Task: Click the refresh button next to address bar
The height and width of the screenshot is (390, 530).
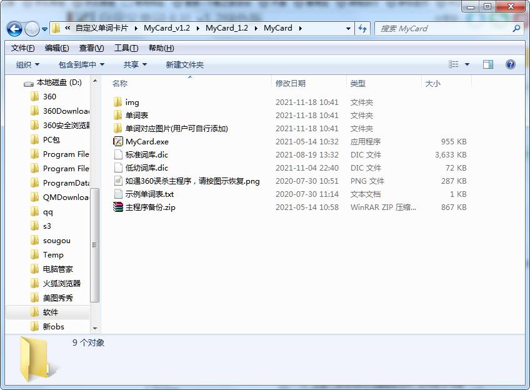Action: [x=362, y=28]
